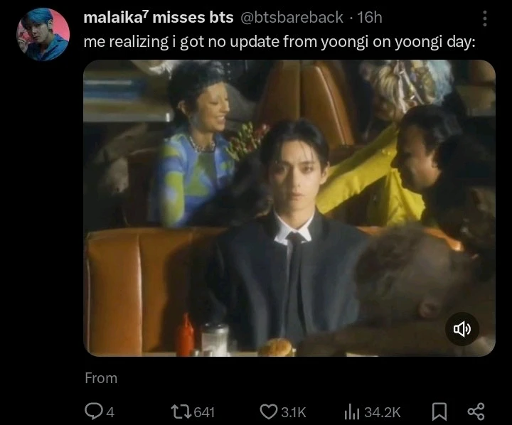Click the From label under the video
512x425 pixels.
[x=101, y=378]
